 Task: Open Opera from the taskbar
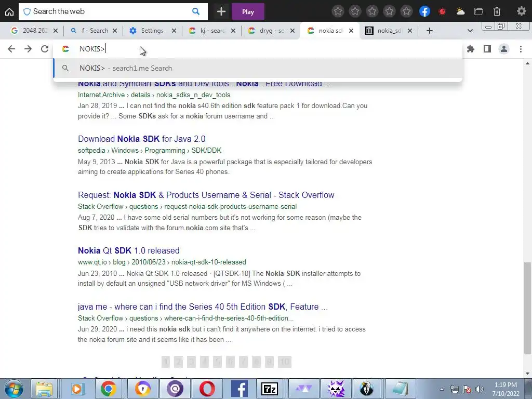coord(207,389)
